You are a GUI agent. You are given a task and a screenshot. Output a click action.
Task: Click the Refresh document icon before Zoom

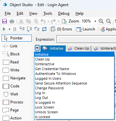(64, 21)
